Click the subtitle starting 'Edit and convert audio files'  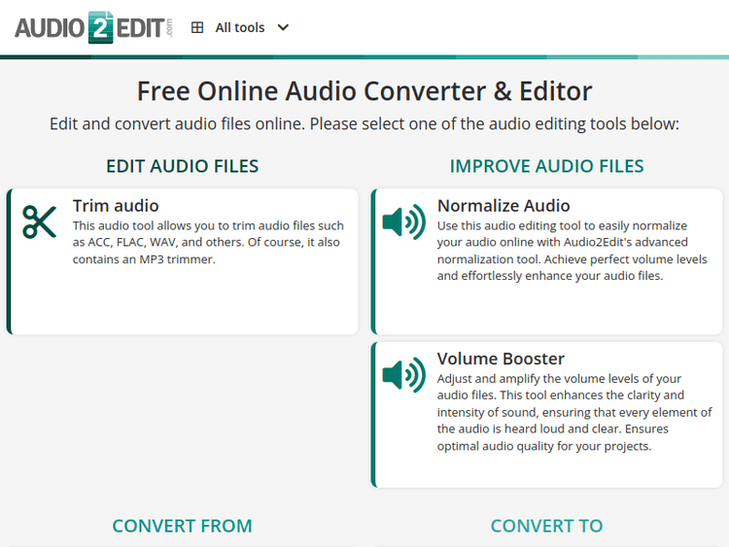364,123
